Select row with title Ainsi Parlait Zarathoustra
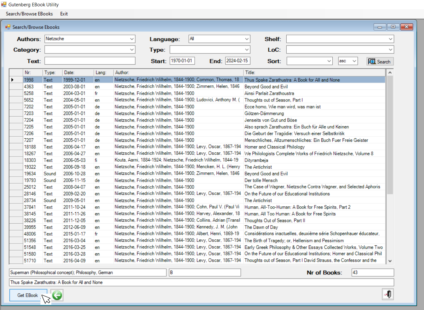This screenshot has height=310, width=424. coord(197,93)
